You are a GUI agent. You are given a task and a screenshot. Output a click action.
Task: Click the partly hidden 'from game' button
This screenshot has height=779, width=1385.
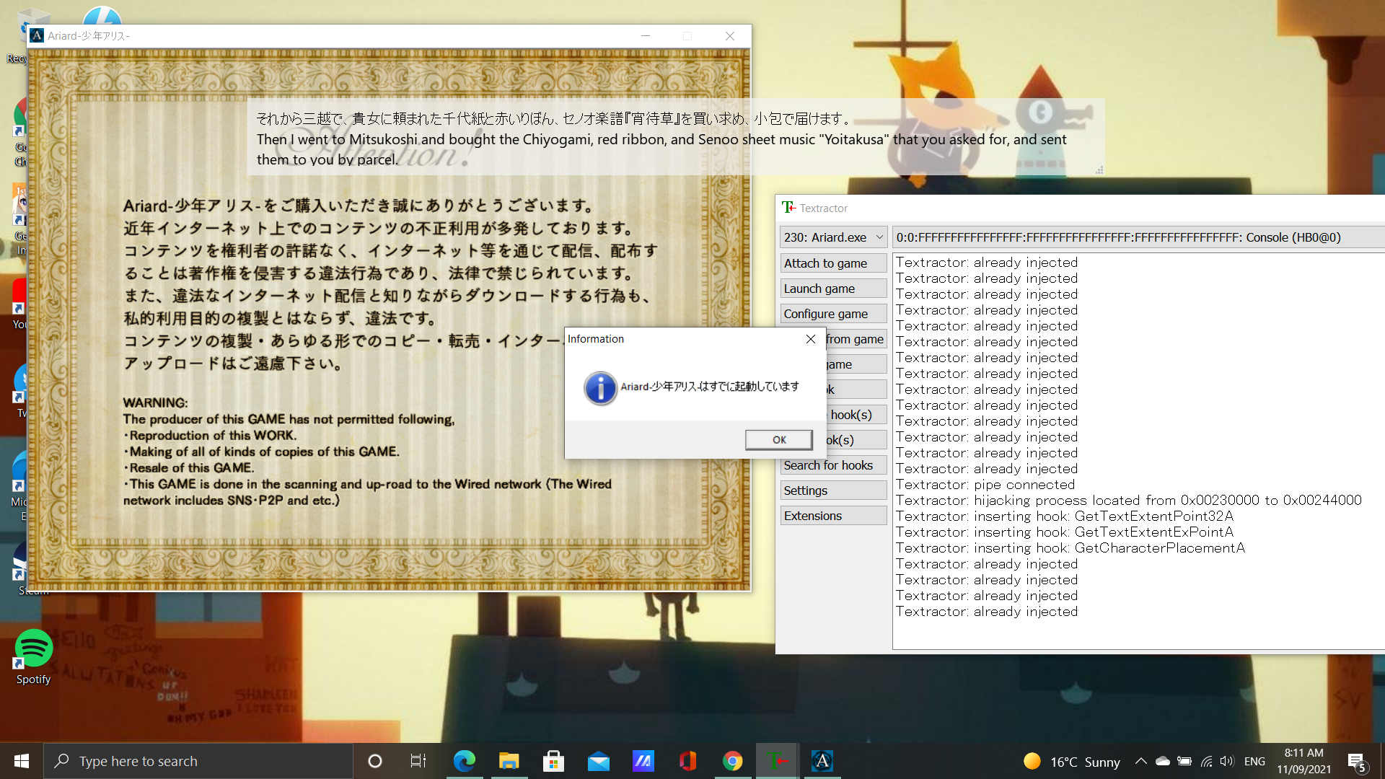click(x=856, y=339)
